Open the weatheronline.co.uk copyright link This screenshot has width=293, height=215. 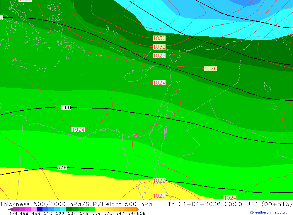click(268, 212)
